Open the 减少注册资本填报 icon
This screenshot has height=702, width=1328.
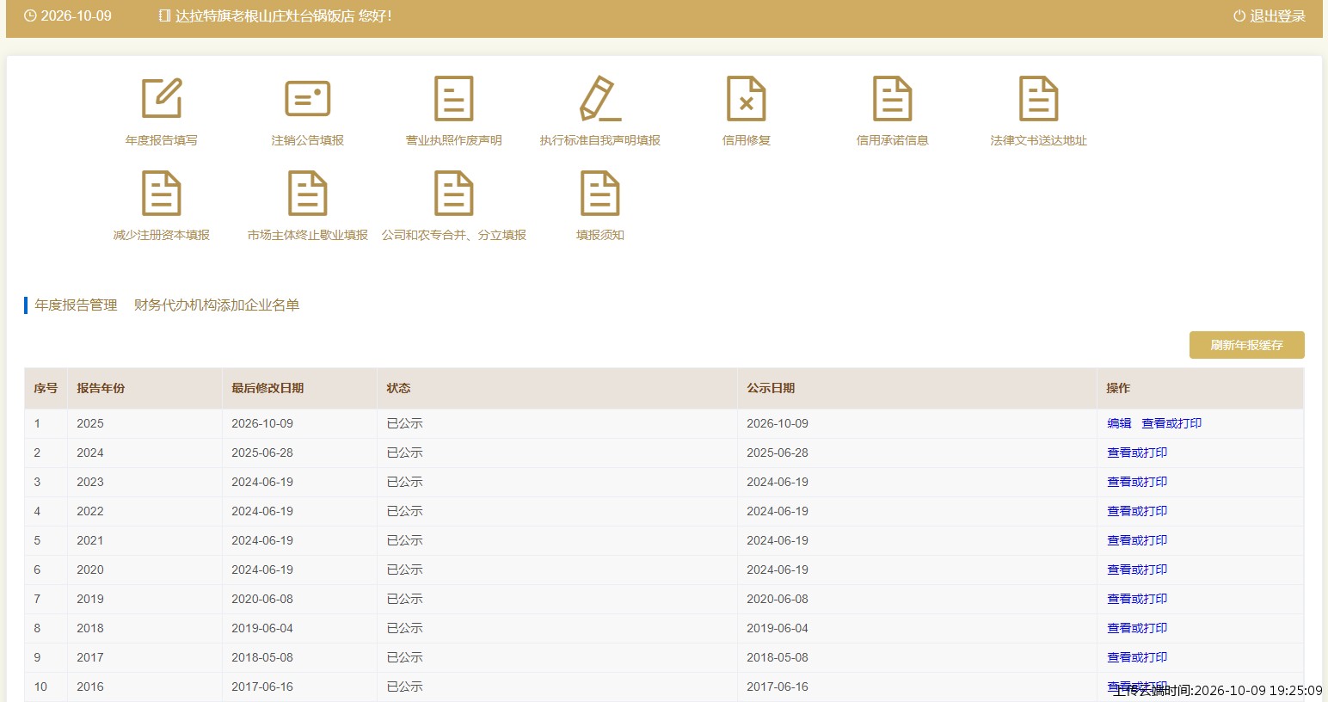162,193
